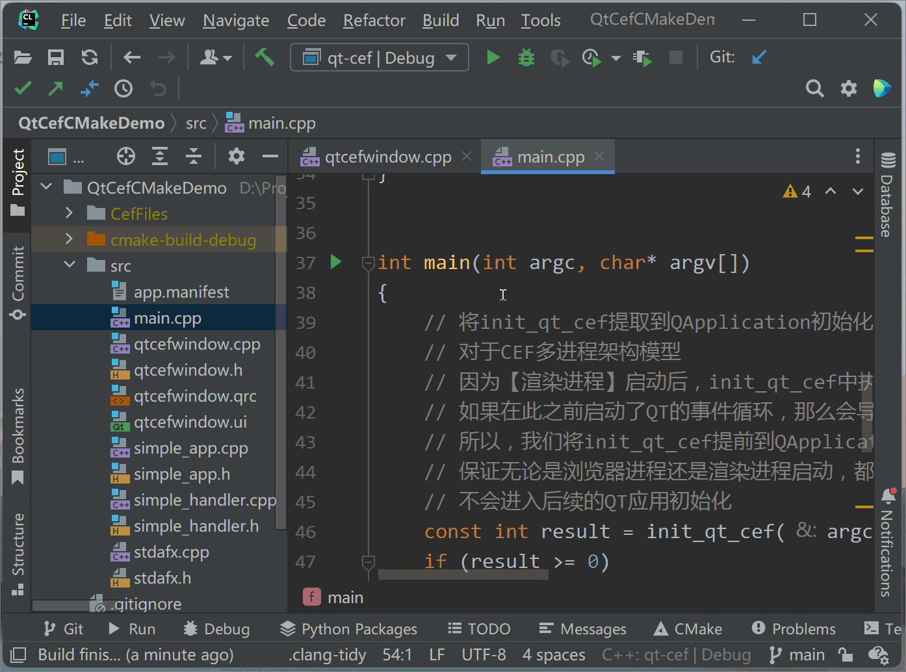Fold the main function gutter marker

(x=368, y=263)
